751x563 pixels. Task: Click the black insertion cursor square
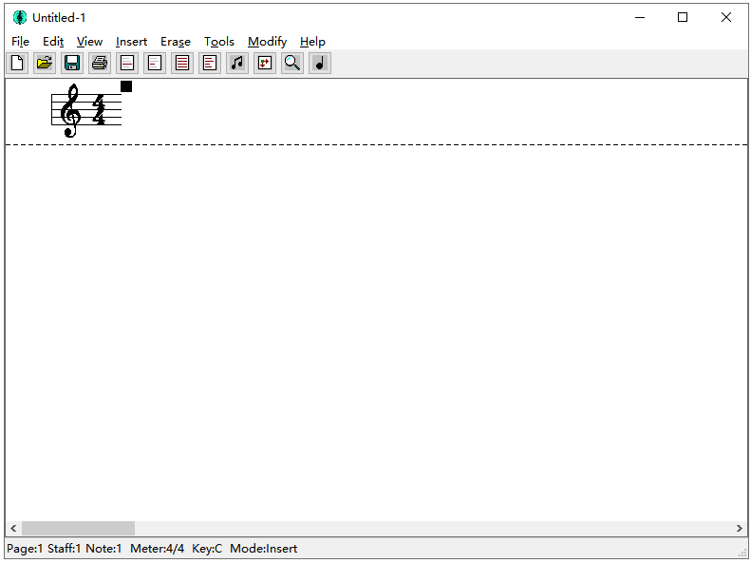[x=126, y=86]
